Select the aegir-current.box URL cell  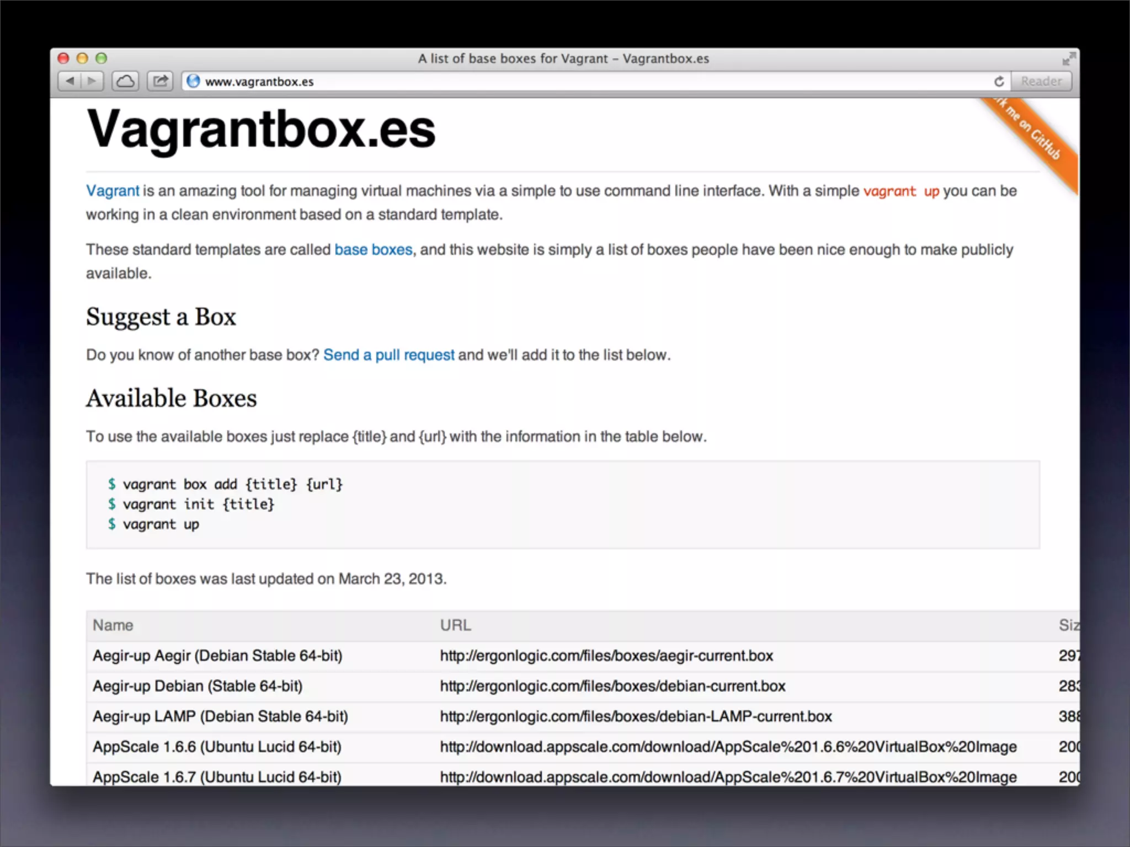pos(606,656)
